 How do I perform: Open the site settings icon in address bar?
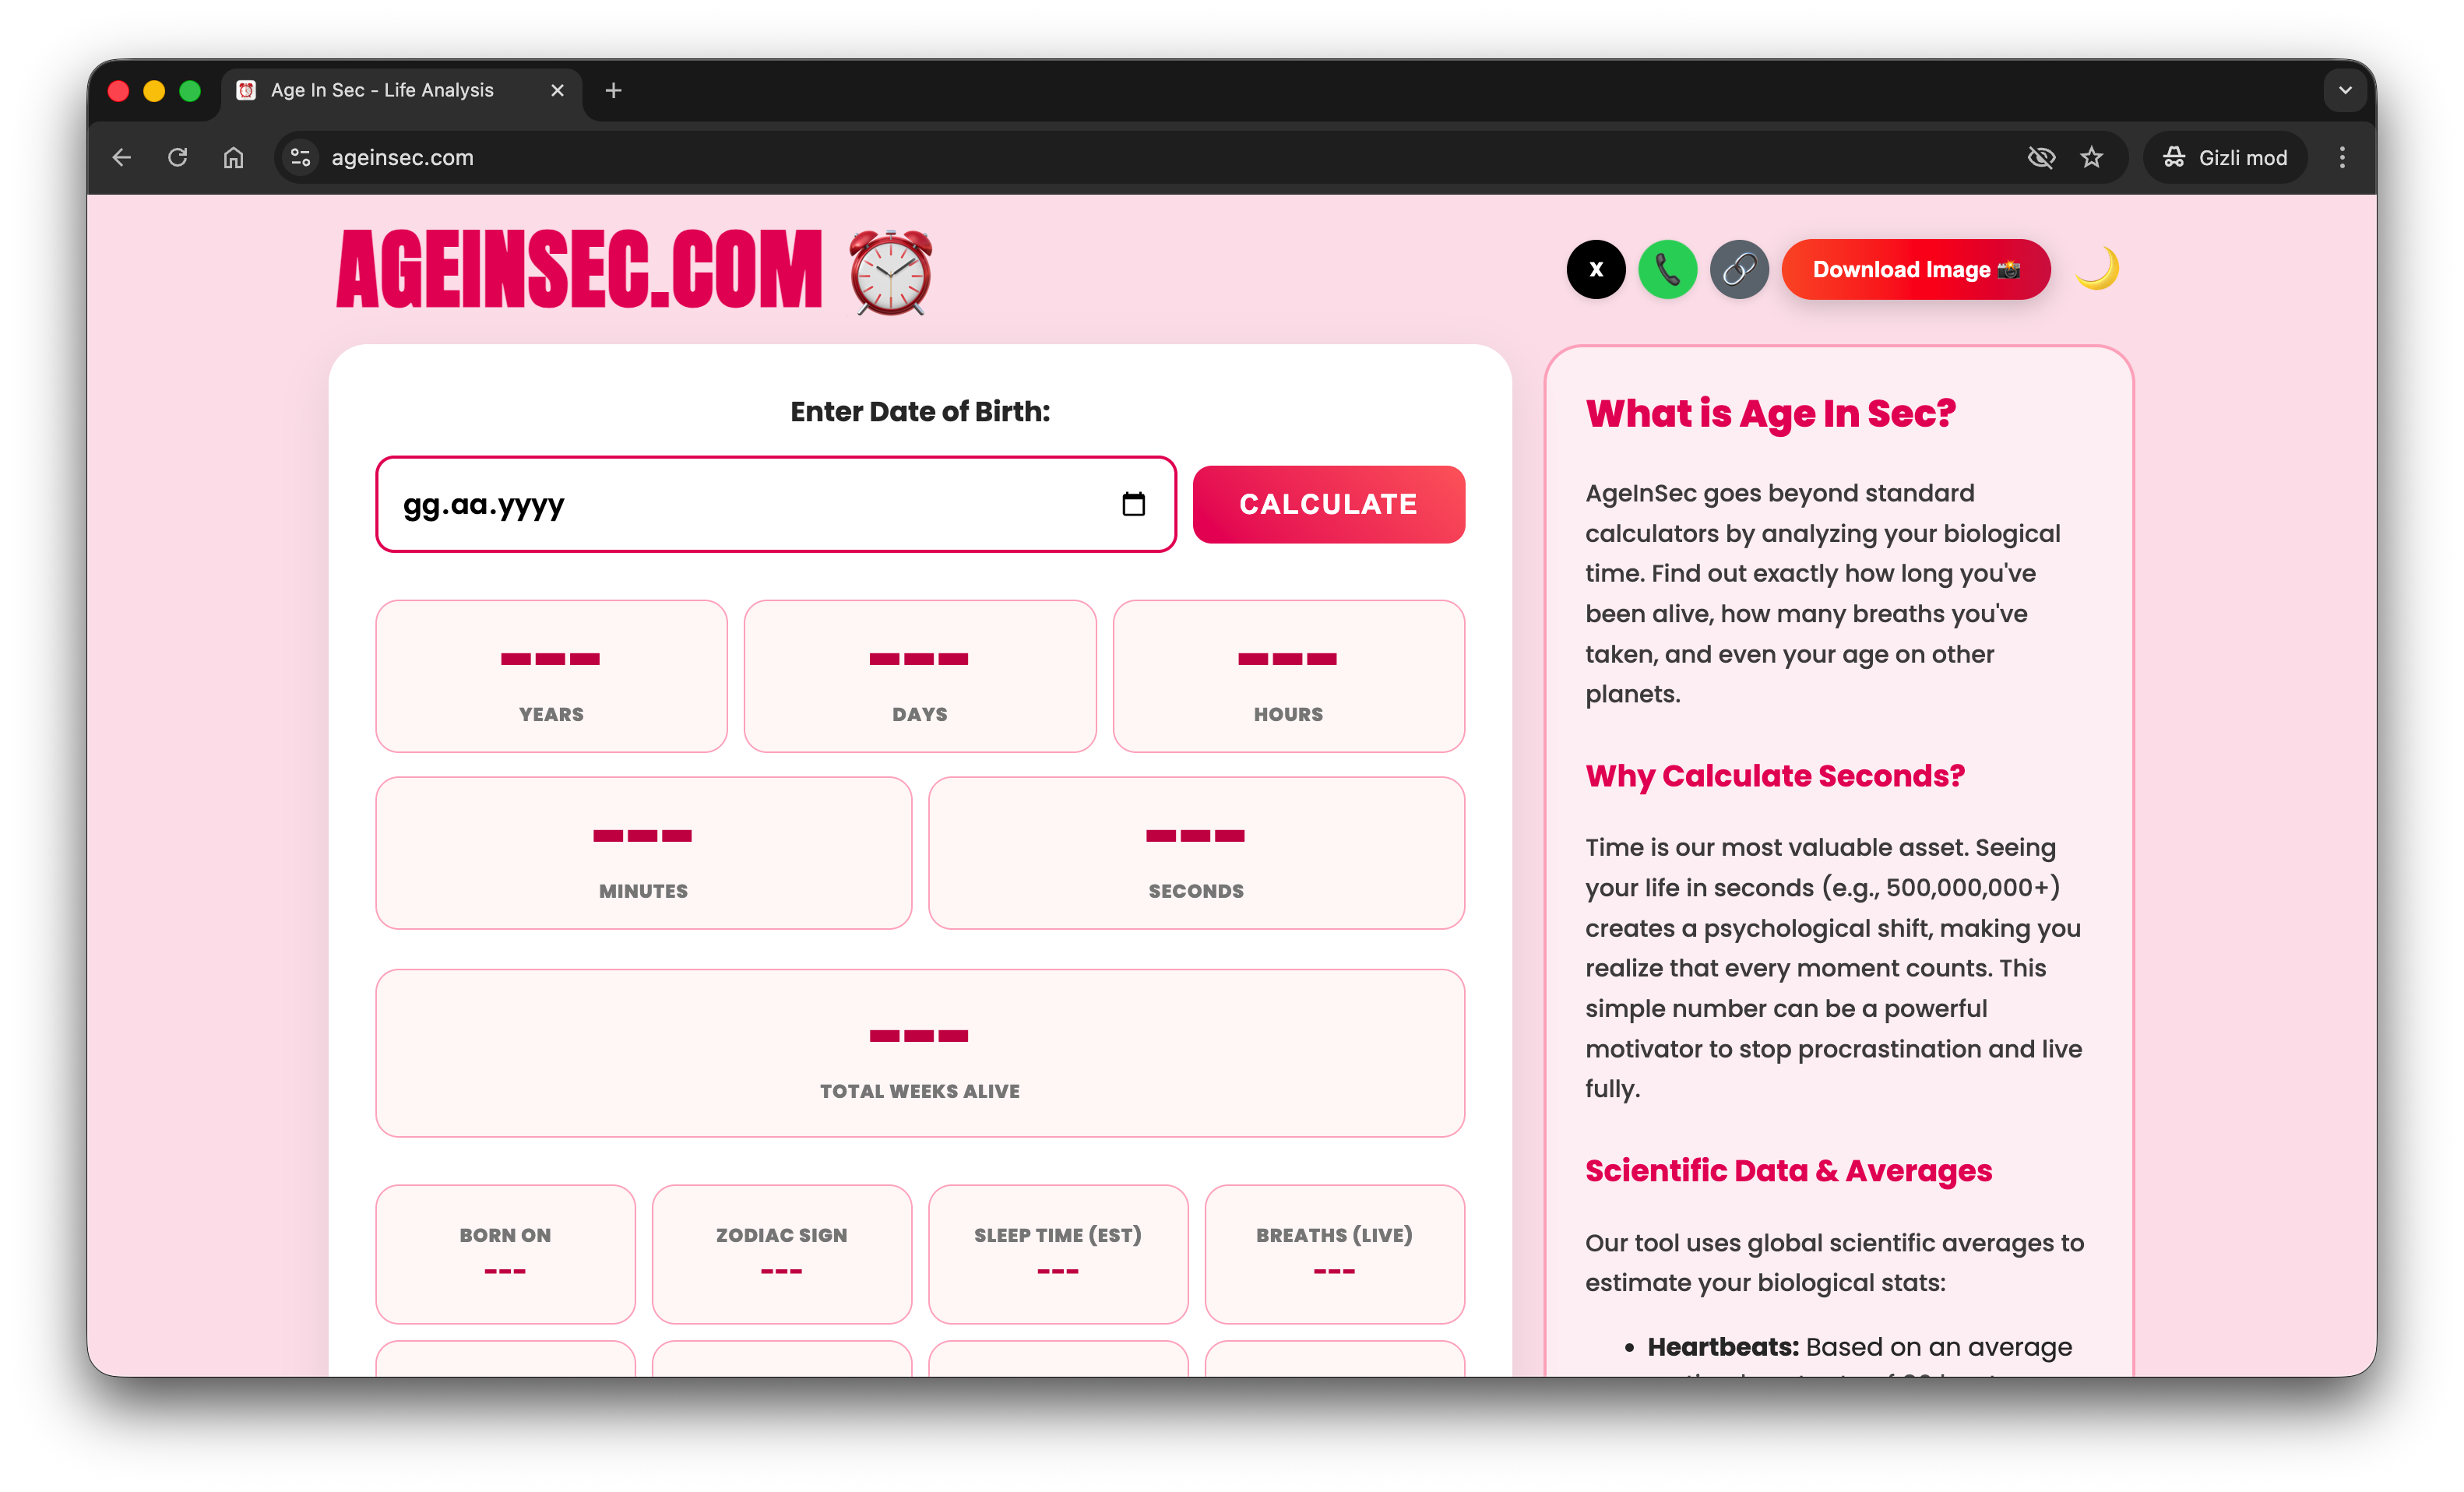[x=300, y=157]
